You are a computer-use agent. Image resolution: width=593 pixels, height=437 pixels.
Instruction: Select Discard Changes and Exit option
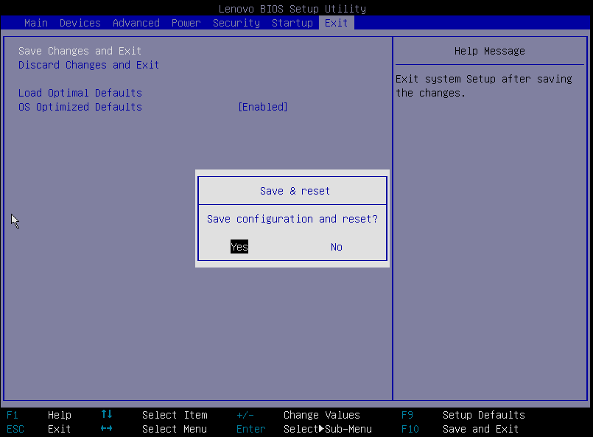(88, 65)
